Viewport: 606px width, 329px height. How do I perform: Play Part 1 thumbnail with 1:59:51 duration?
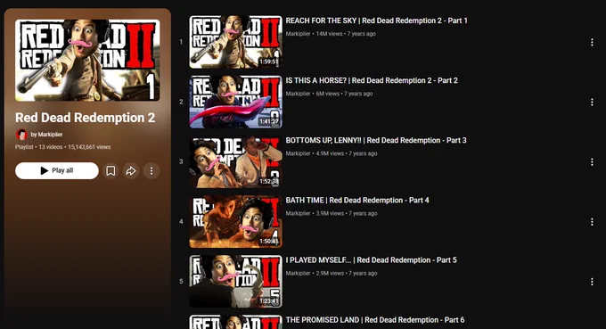236,42
